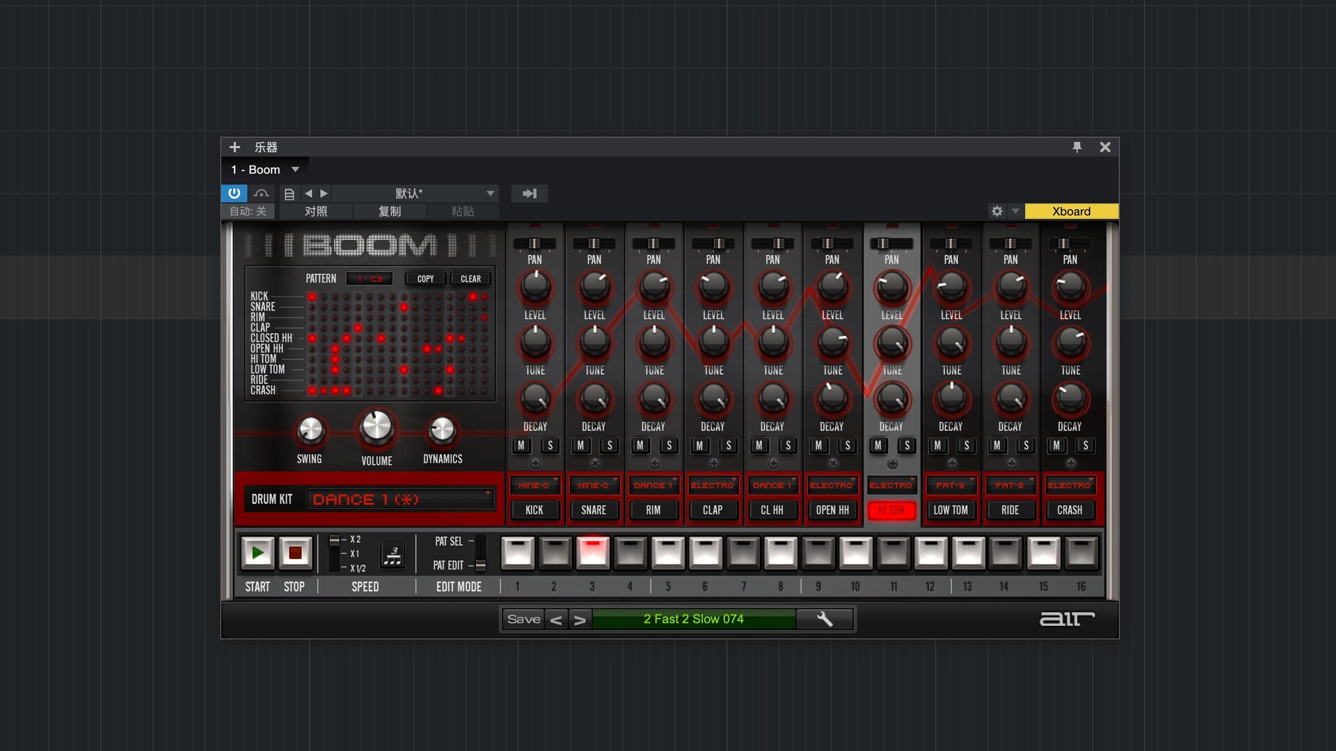
Task: Solo the Snare channel
Action: point(610,446)
